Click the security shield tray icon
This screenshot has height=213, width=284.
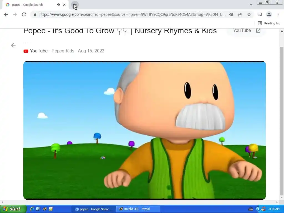coord(263,209)
